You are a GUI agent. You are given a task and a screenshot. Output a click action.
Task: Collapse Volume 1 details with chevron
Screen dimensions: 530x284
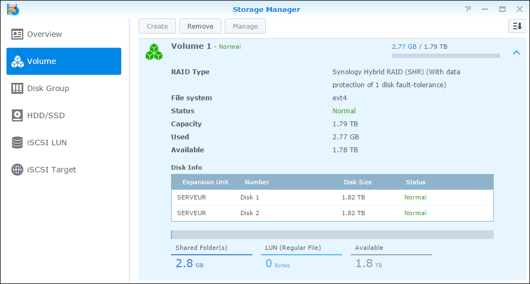click(516, 53)
